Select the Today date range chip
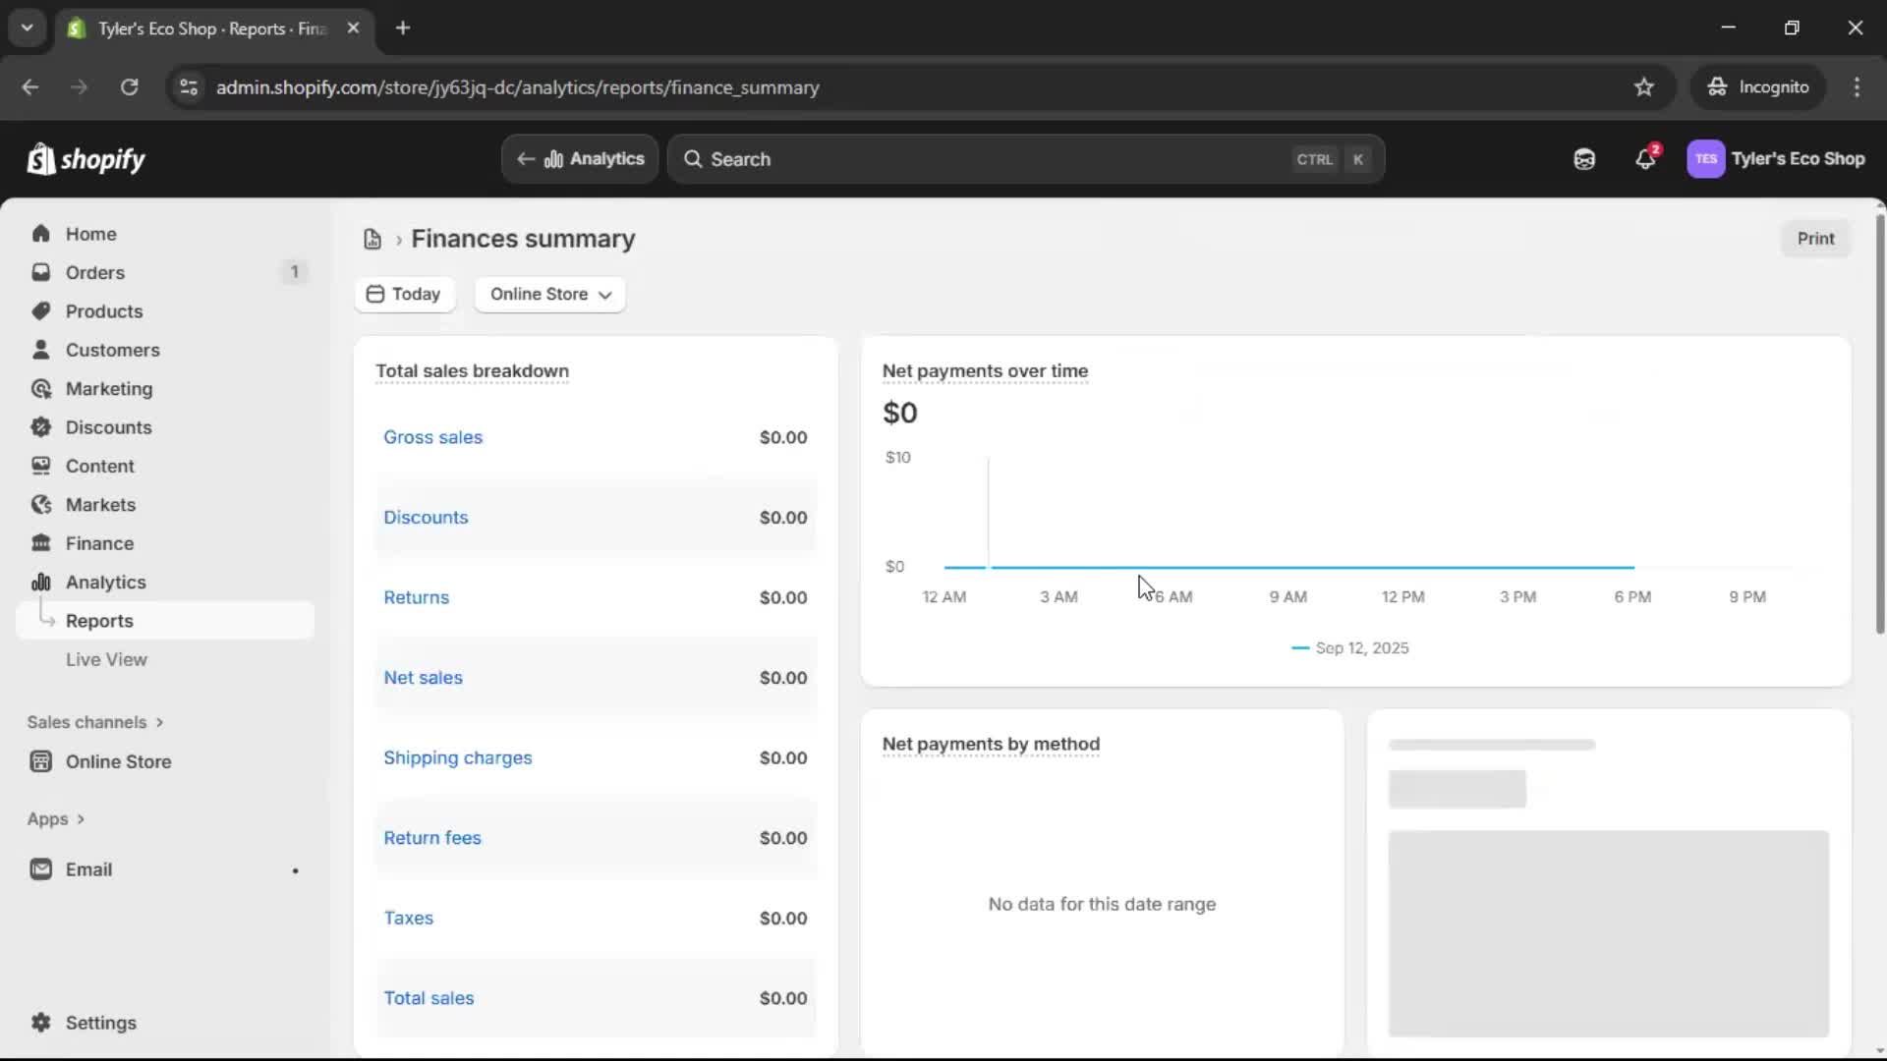Screen dimensions: 1887x1061 tap(405, 294)
